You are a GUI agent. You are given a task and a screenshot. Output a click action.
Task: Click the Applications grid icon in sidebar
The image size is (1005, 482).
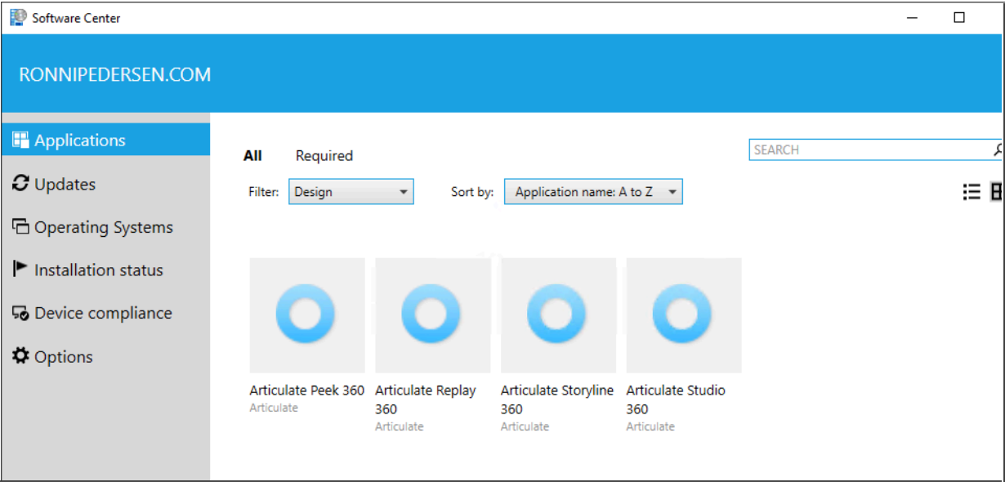click(20, 140)
